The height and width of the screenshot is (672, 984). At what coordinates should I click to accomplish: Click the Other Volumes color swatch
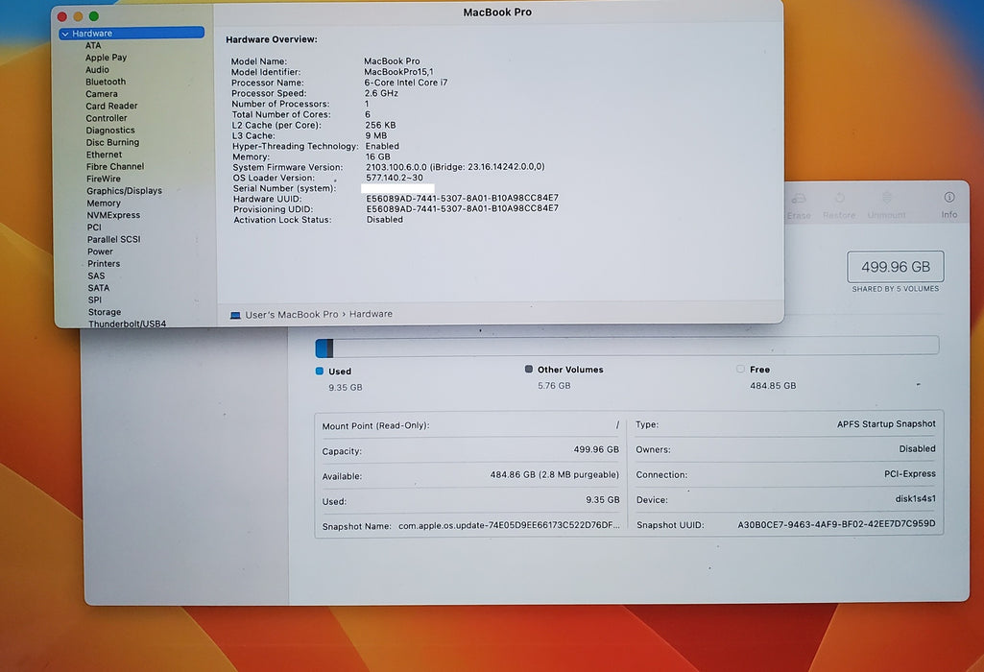(528, 369)
